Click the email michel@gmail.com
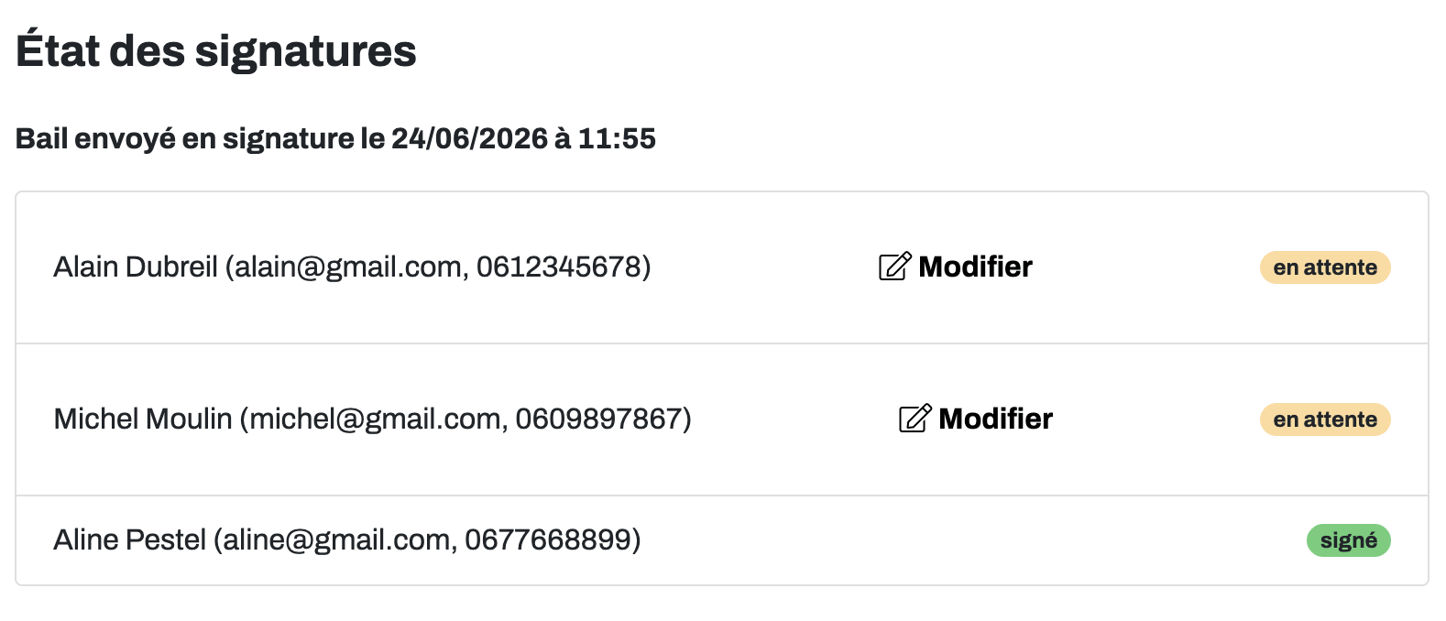The image size is (1446, 621). 375,419
